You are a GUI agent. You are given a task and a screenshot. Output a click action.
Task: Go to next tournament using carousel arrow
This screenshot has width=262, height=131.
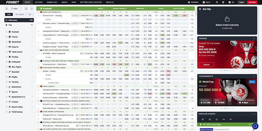click(233, 108)
